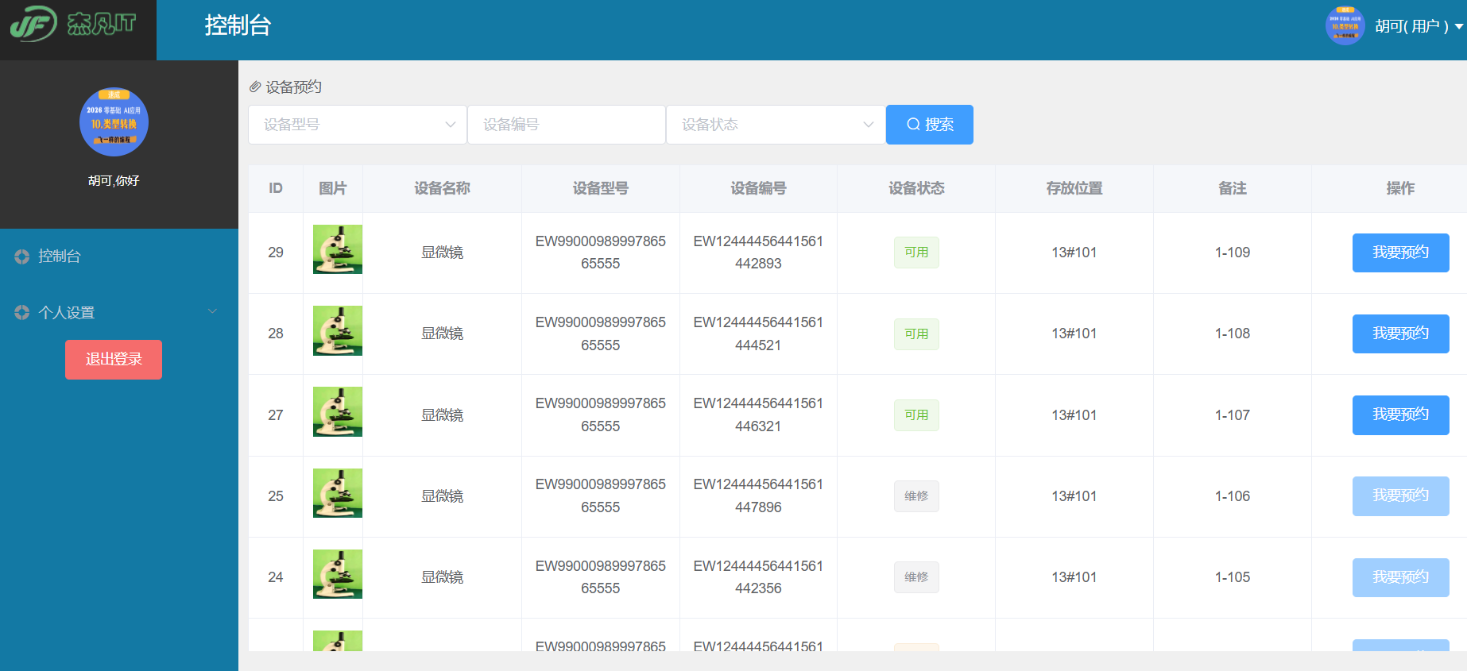Open the 设备型号 dropdown
This screenshot has height=671, width=1467.
click(358, 125)
